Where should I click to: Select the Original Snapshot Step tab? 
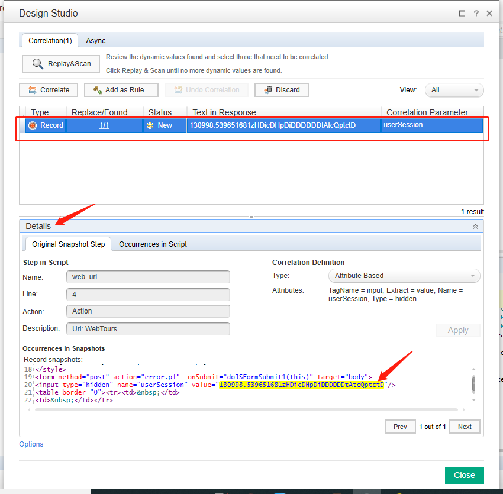point(68,244)
